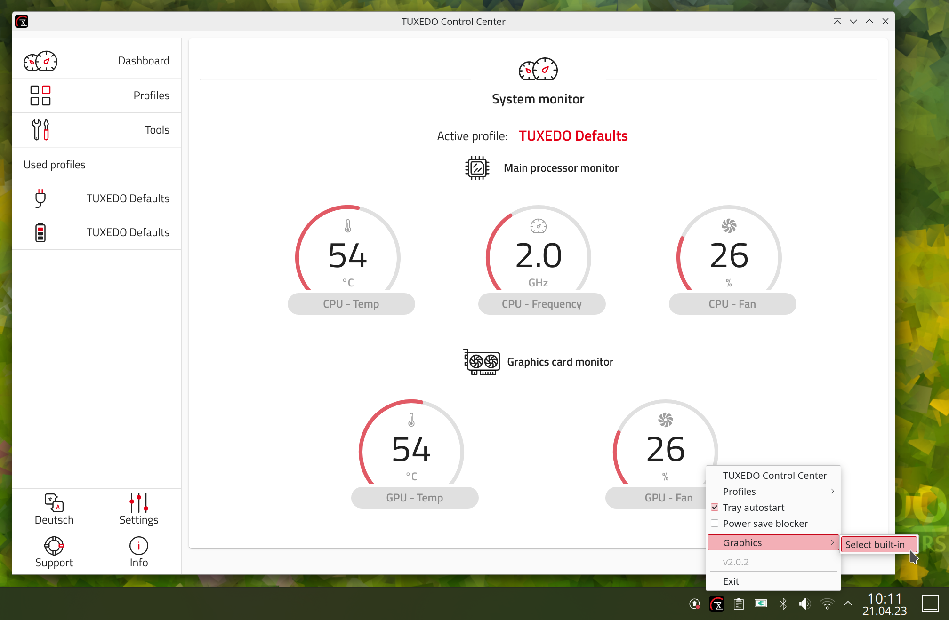949x620 pixels.
Task: Click Exit in the tray menu
Action: 731,580
